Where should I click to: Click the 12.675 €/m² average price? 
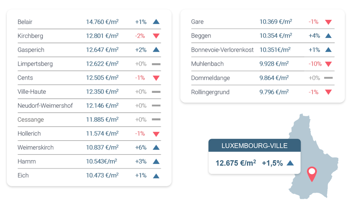(235, 163)
